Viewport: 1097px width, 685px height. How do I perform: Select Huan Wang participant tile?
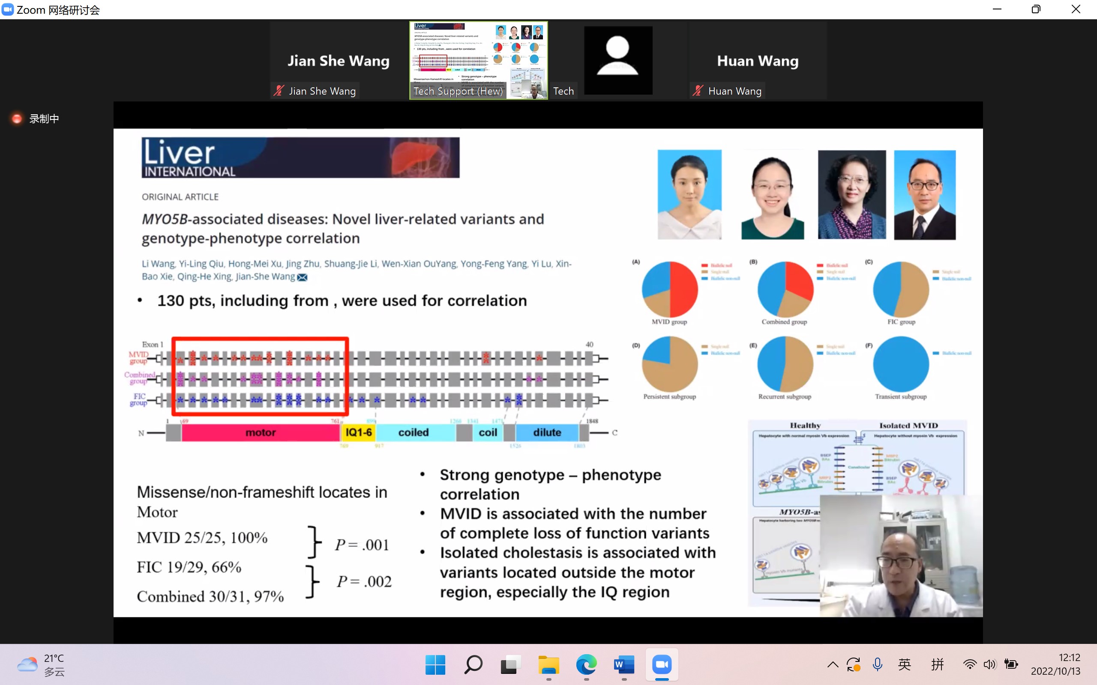pyautogui.click(x=758, y=60)
